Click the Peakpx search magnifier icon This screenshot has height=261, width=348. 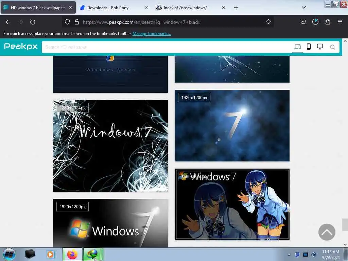[332, 47]
